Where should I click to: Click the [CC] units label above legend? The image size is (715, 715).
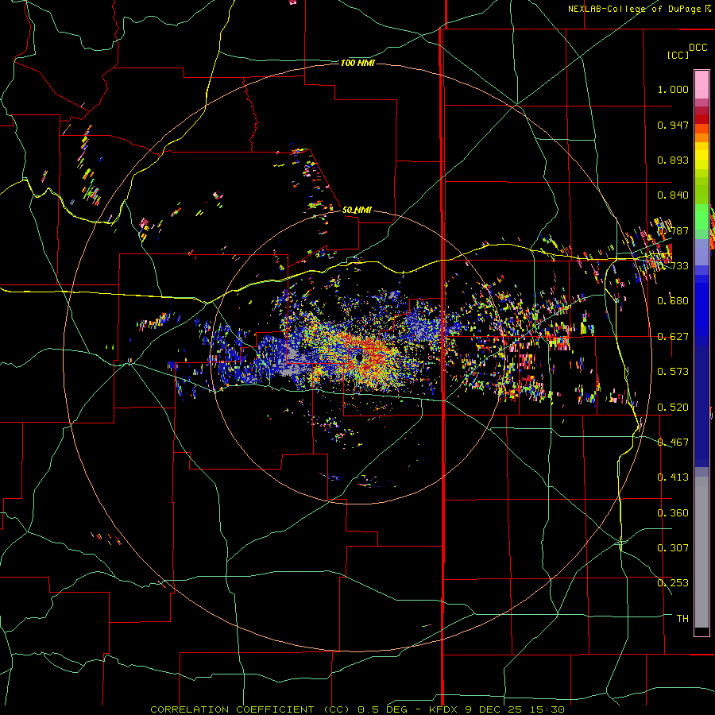[678, 55]
